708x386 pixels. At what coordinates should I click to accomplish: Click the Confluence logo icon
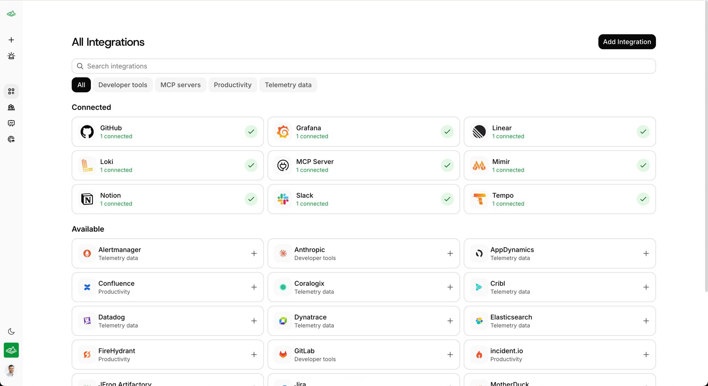[87, 287]
